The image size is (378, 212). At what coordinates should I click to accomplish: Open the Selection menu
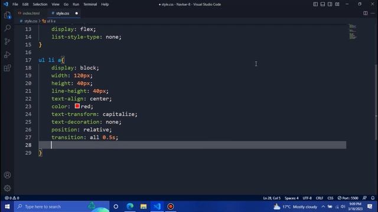click(40, 4)
